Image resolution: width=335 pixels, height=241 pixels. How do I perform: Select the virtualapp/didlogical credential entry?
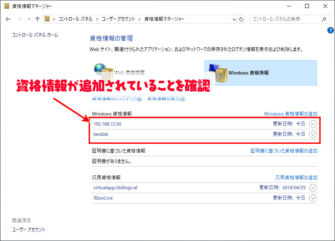[204, 188]
